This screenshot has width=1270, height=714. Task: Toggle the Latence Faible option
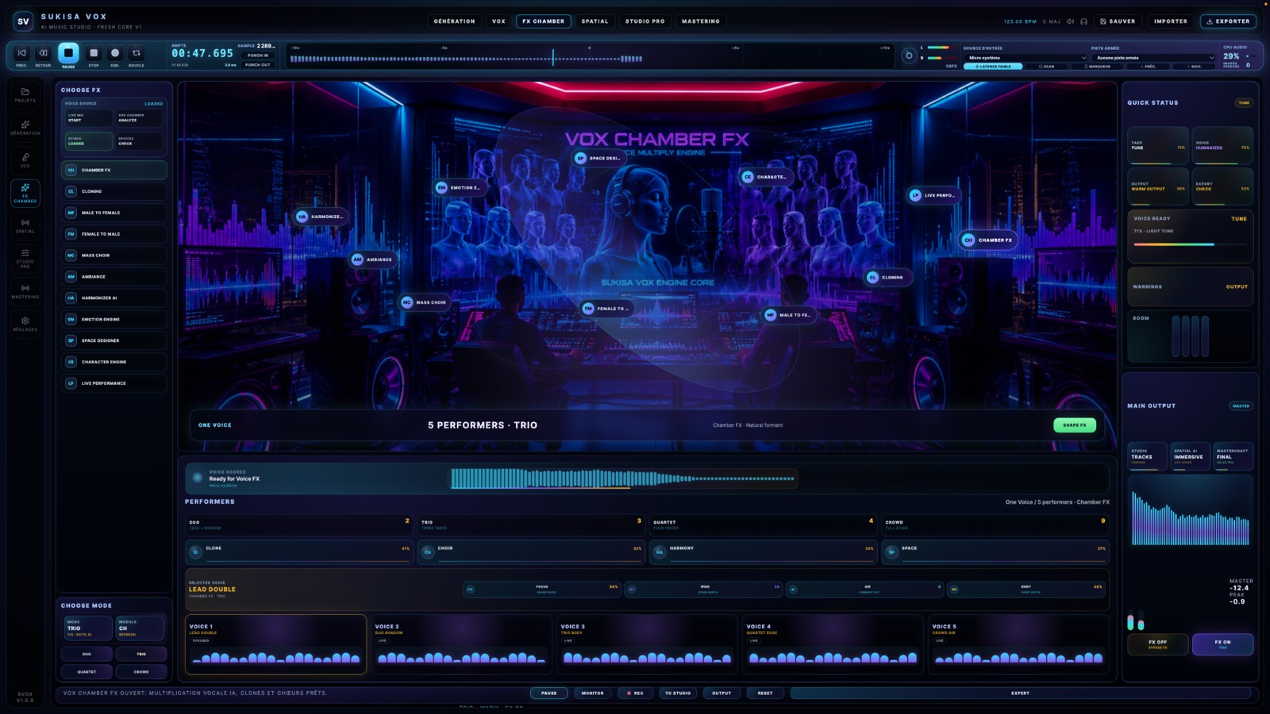click(x=993, y=67)
